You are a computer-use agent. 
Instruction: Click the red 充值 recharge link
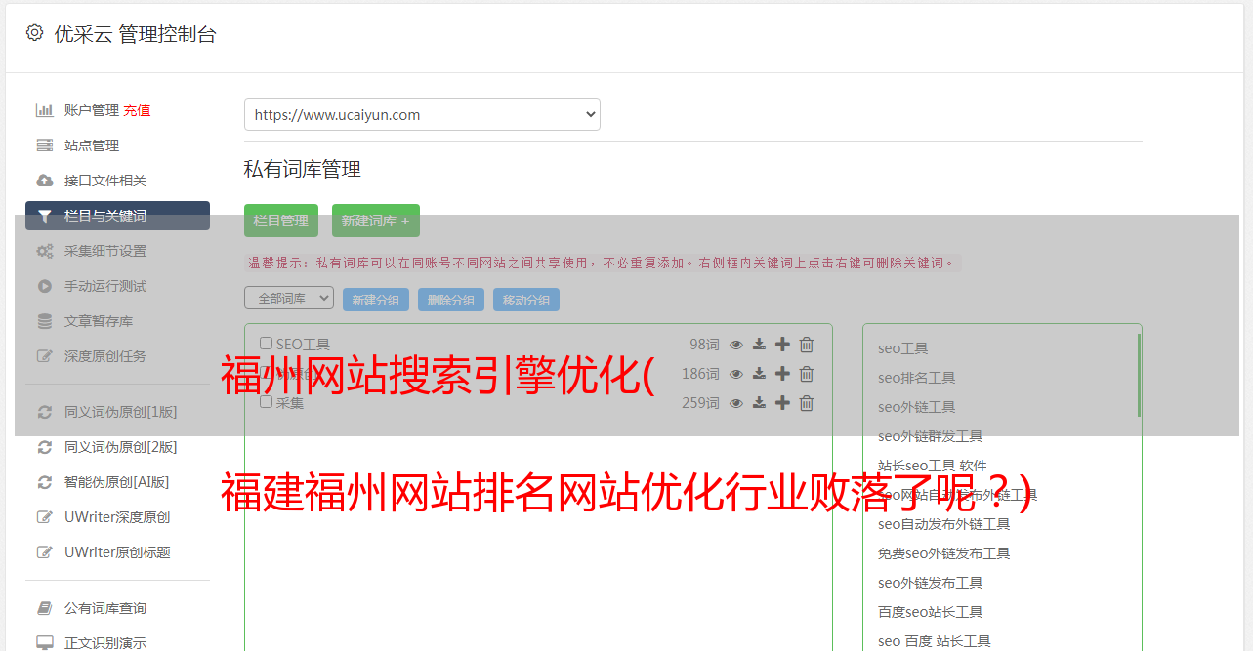(x=137, y=110)
